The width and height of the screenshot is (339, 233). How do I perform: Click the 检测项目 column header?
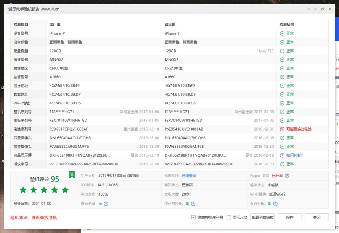[x=21, y=25]
